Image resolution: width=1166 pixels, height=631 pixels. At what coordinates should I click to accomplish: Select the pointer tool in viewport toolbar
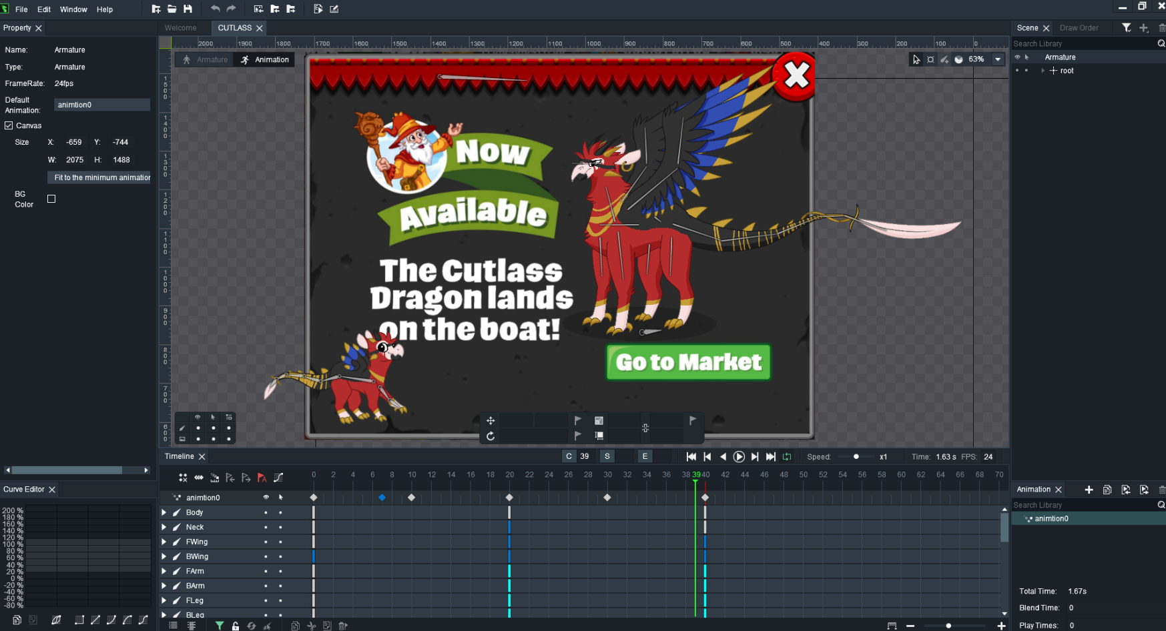click(916, 59)
